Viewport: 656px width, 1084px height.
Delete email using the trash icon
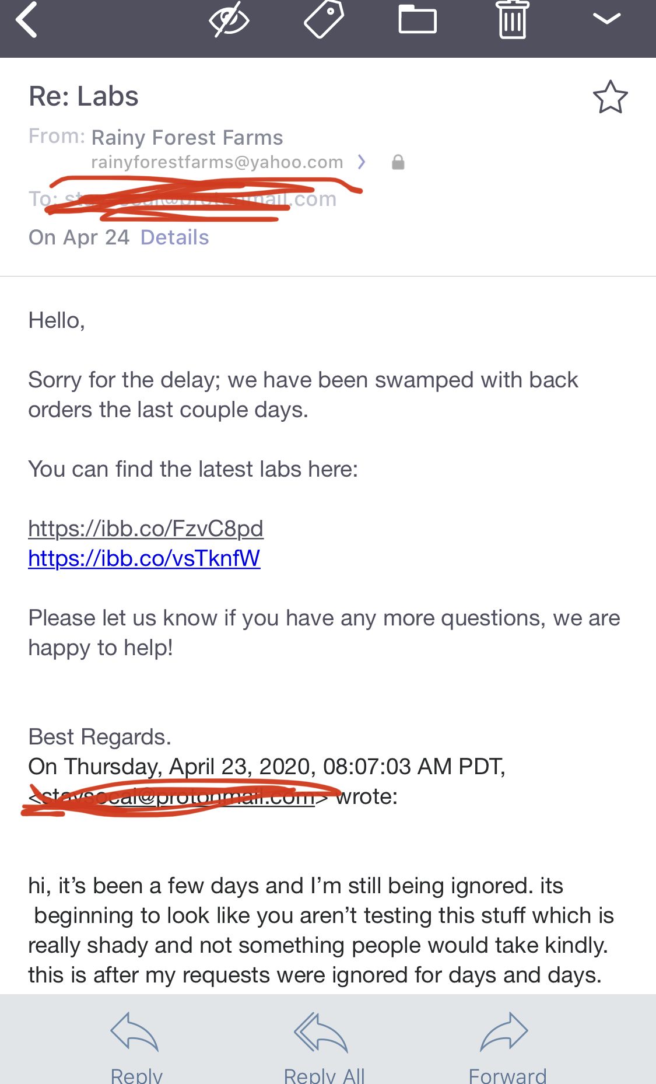(513, 20)
